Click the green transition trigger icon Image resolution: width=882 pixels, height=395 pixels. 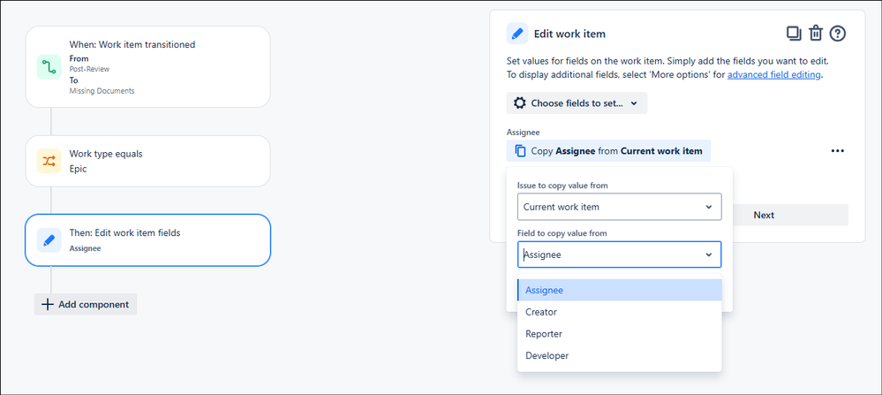pyautogui.click(x=49, y=67)
